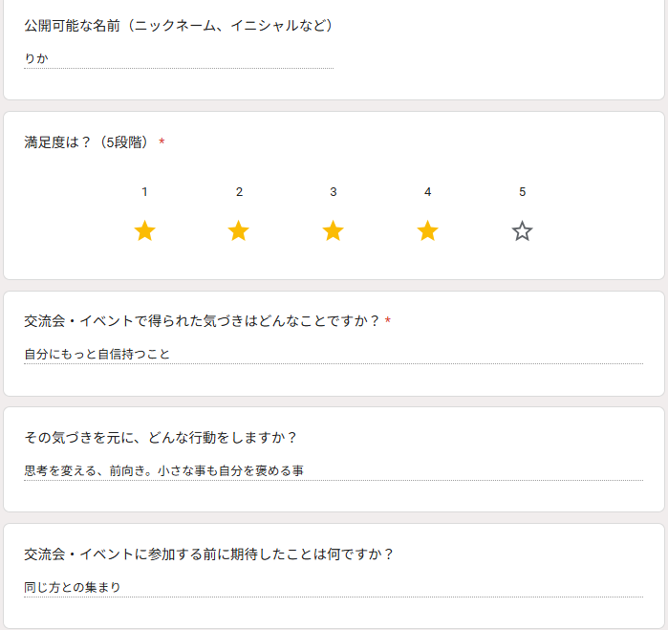The height and width of the screenshot is (630, 668).
Task: Click the 同じ方との集まり answer field
Action: 334,588
